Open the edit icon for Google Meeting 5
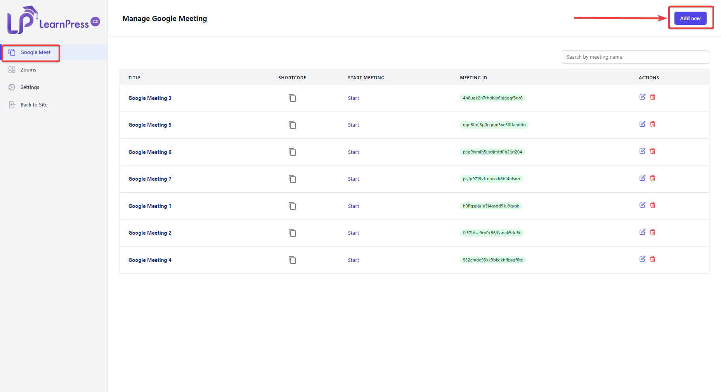The image size is (721, 392). (642, 124)
